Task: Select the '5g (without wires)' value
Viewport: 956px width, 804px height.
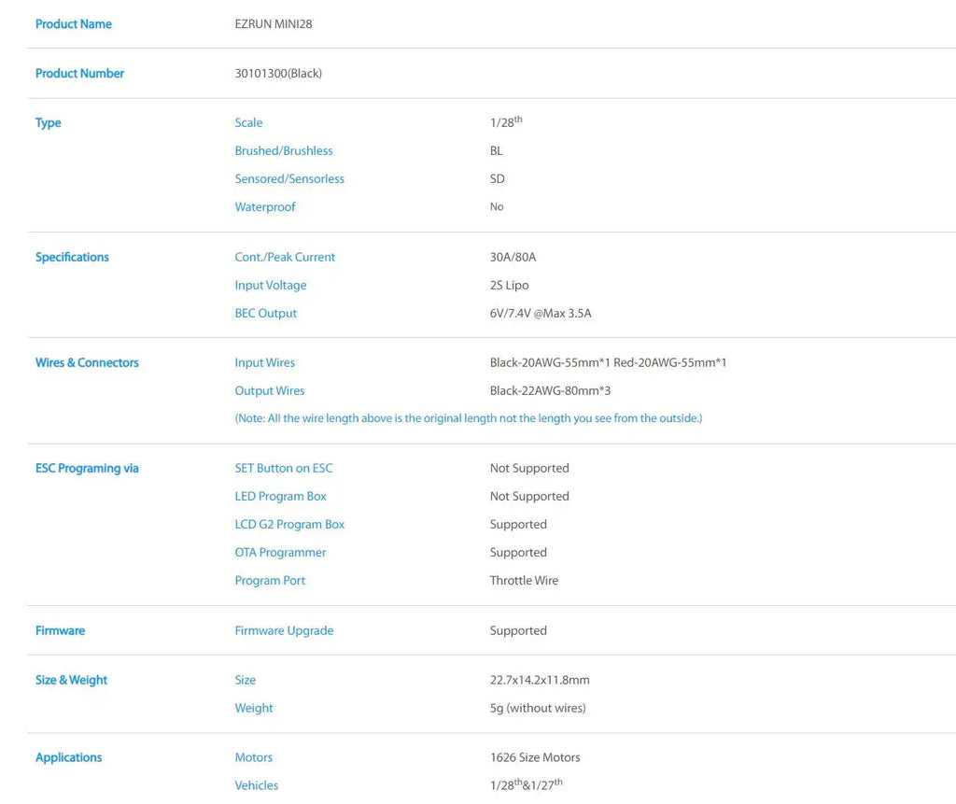Action: point(538,708)
